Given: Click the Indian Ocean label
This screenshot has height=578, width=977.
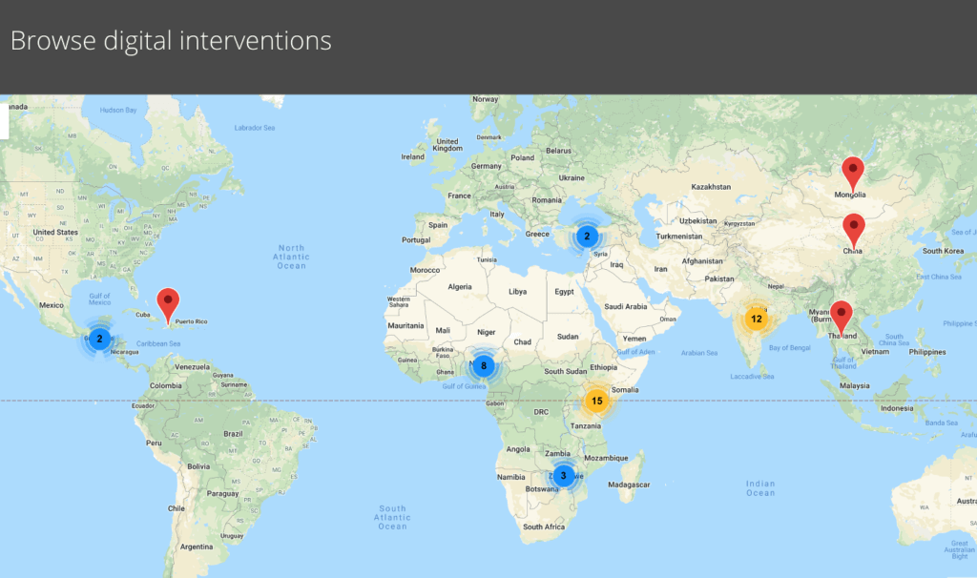Looking at the screenshot, I should [760, 487].
